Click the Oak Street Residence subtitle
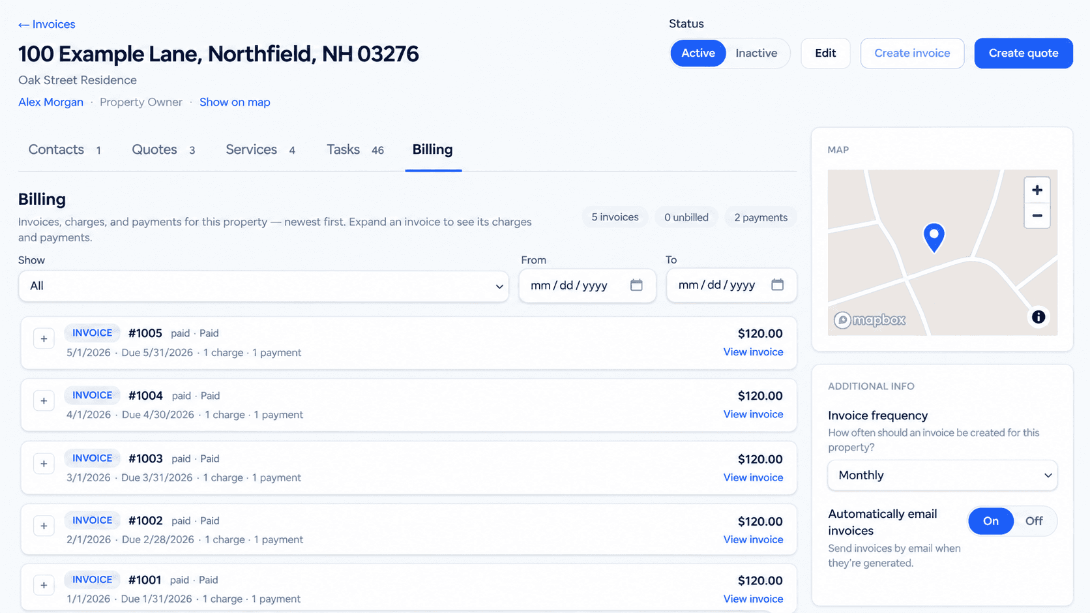1090x613 pixels. point(78,81)
